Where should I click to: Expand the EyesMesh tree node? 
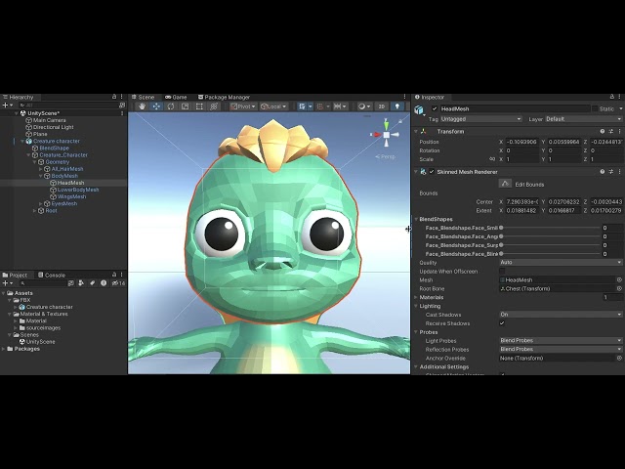(41, 204)
